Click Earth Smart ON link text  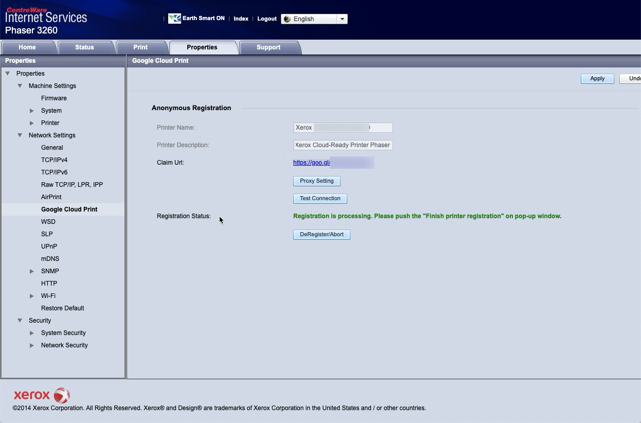pos(204,18)
